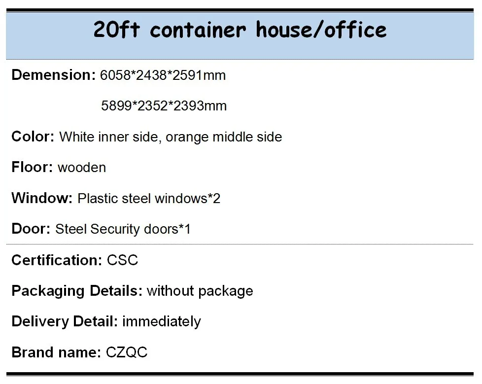Click the "immediately" delivery value
The height and width of the screenshot is (384, 482).
(162, 322)
